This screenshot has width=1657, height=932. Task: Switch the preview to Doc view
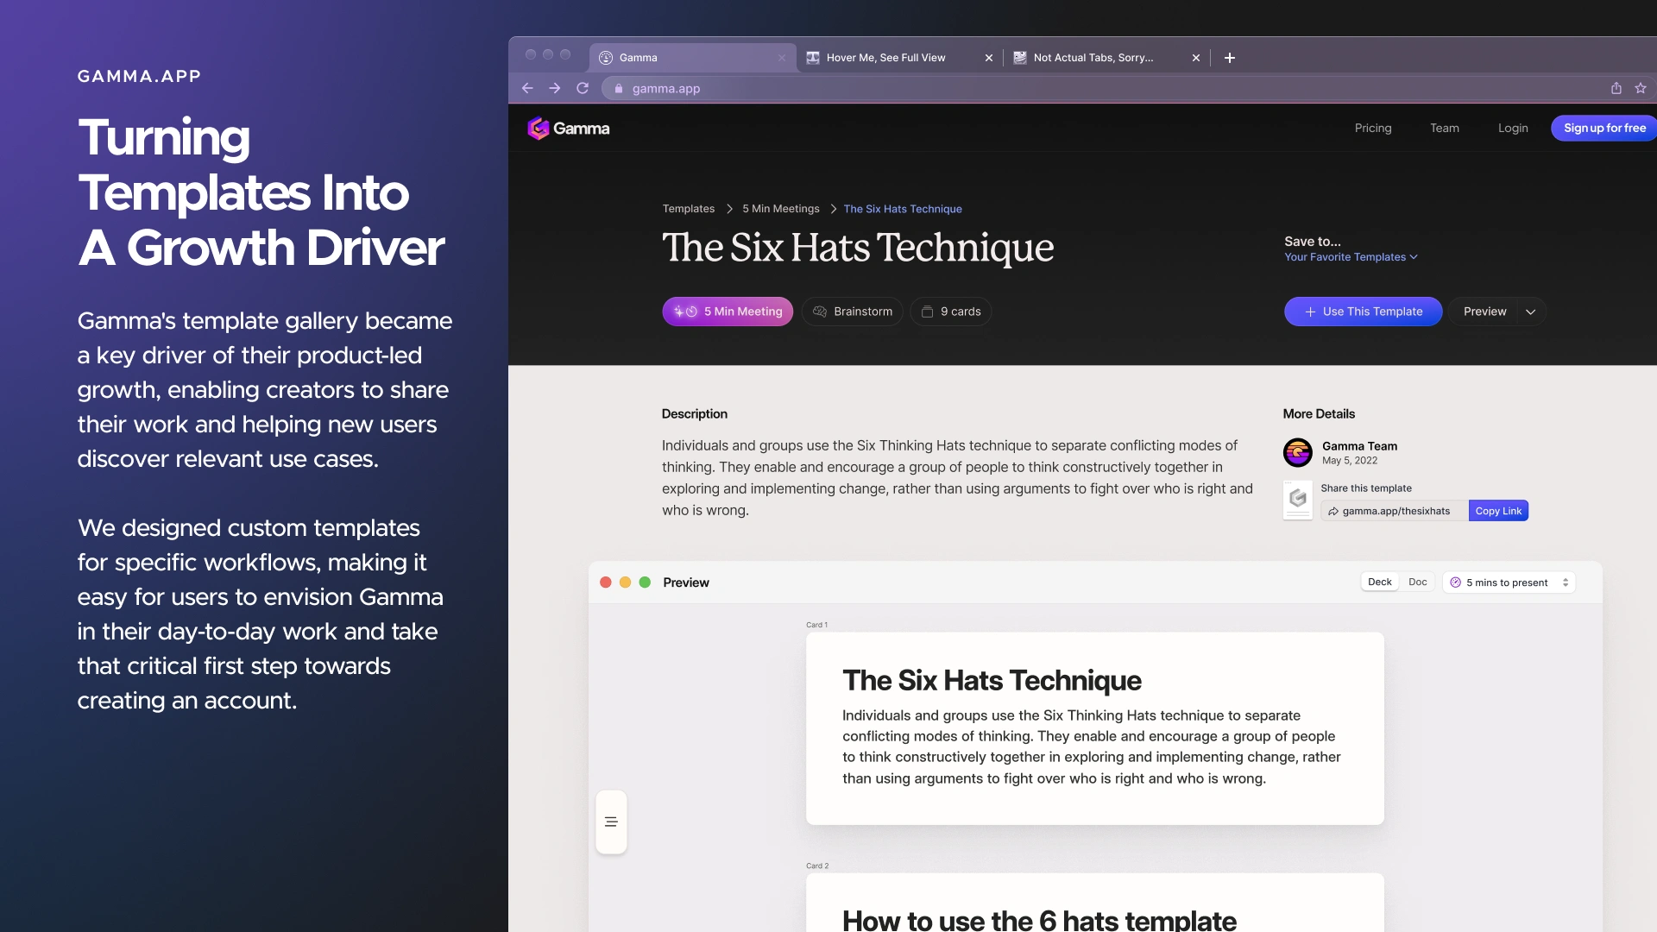pos(1418,582)
